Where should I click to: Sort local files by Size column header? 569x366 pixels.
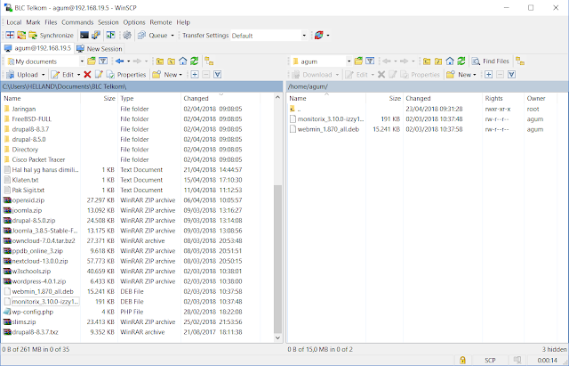pyautogui.click(x=99, y=98)
